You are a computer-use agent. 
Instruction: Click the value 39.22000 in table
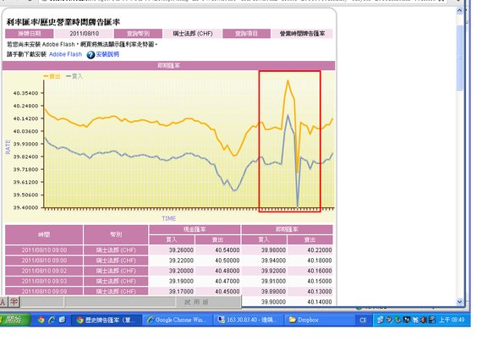181,261
